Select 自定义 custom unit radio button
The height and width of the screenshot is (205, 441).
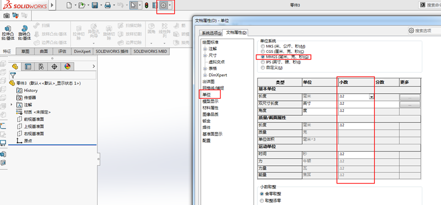(263, 68)
